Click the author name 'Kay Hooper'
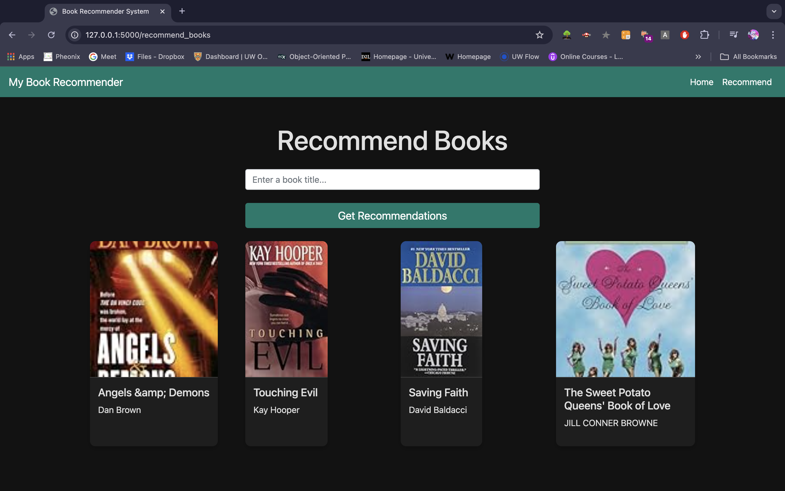The width and height of the screenshot is (785, 491). click(276, 410)
